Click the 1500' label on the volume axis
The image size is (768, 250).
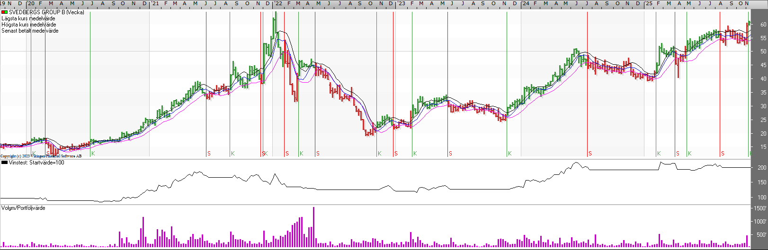coord(760,208)
